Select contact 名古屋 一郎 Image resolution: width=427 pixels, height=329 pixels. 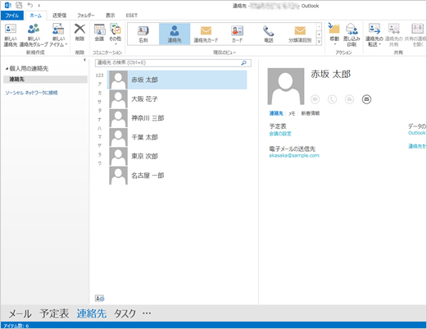[x=177, y=176]
